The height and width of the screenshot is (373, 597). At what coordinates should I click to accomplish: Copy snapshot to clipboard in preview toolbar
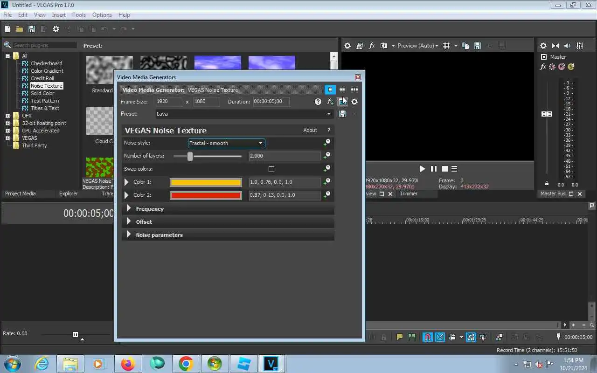[x=465, y=46]
